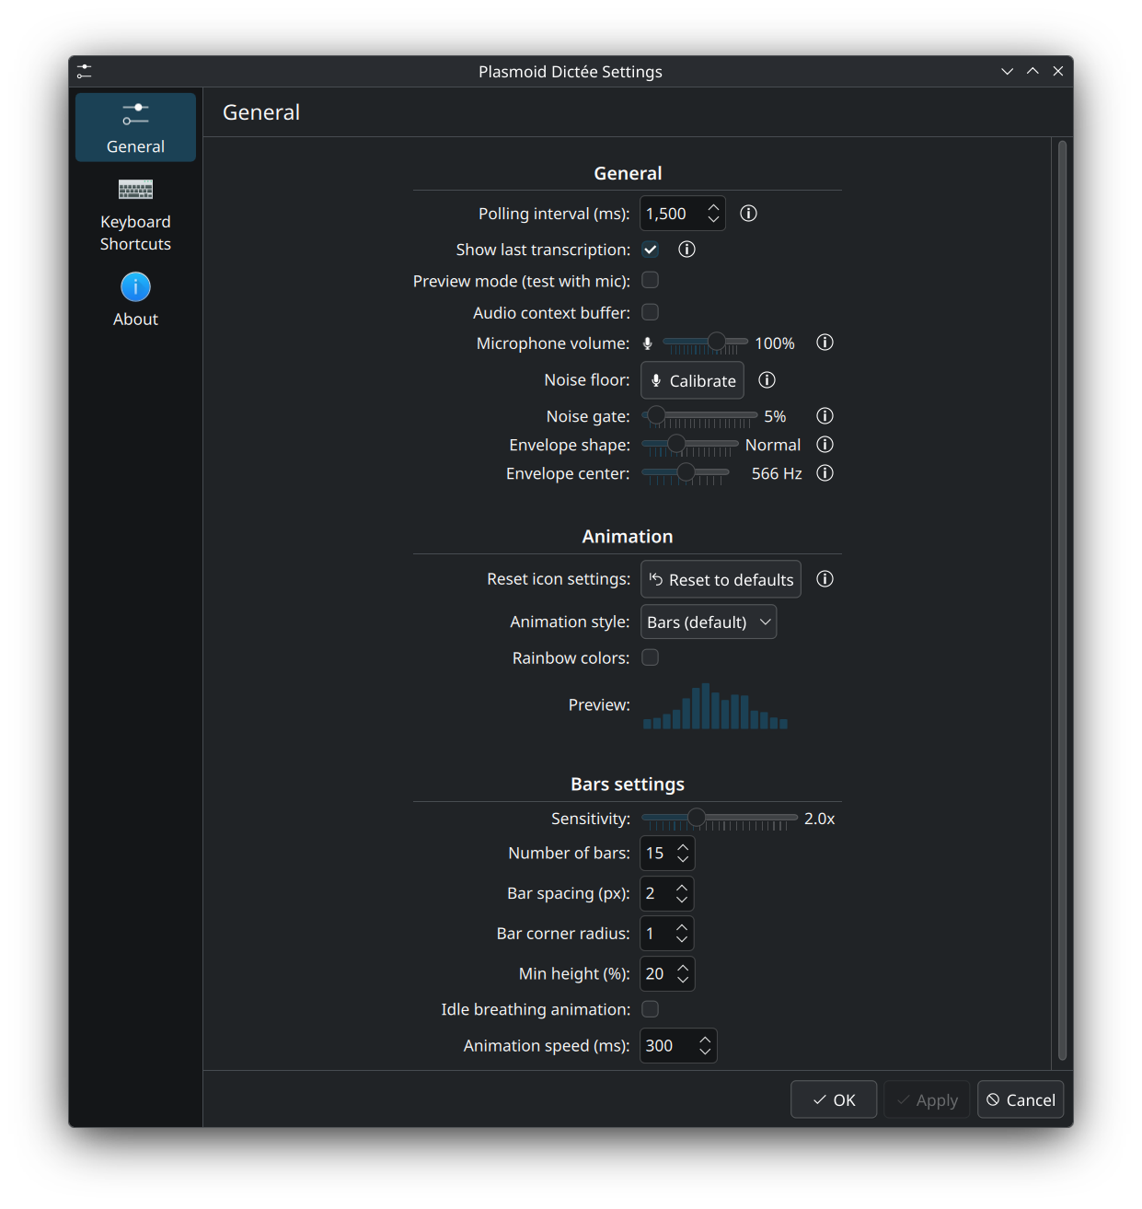Increase Bar spacing (px) value
This screenshot has width=1142, height=1209.
682,888
